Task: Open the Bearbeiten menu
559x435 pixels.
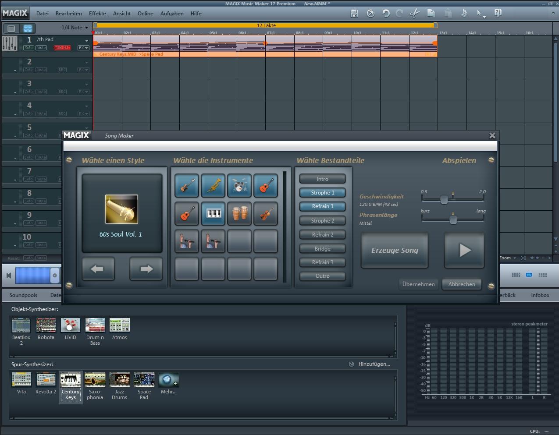Action: click(68, 13)
